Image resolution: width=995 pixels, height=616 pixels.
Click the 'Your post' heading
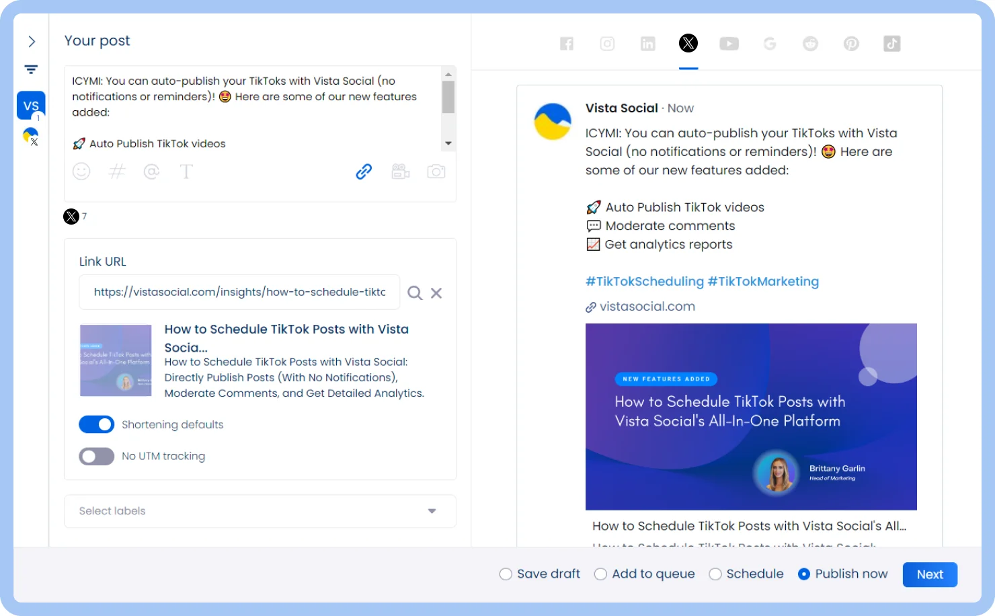click(x=97, y=41)
